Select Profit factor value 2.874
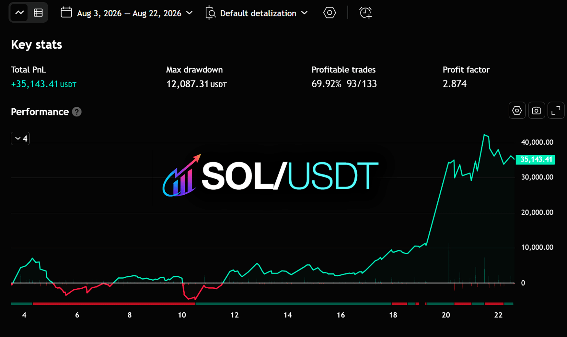This screenshot has width=567, height=337. [455, 84]
